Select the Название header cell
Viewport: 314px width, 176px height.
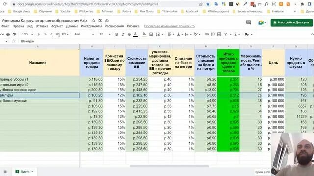38,63
